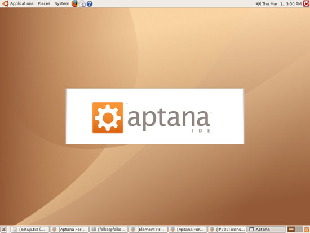Click the Aptana IDE splash screen
This screenshot has height=233, width=310.
(155, 116)
